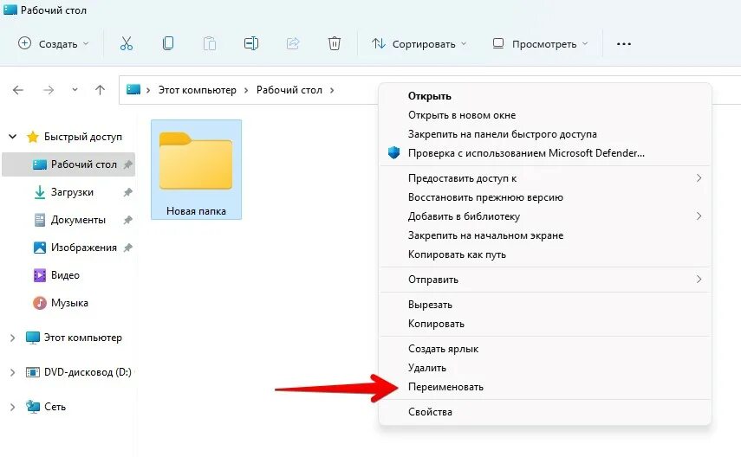Screen dimensions: 741x457
Task: Open the Просмотреть dropdown
Action: click(x=540, y=44)
